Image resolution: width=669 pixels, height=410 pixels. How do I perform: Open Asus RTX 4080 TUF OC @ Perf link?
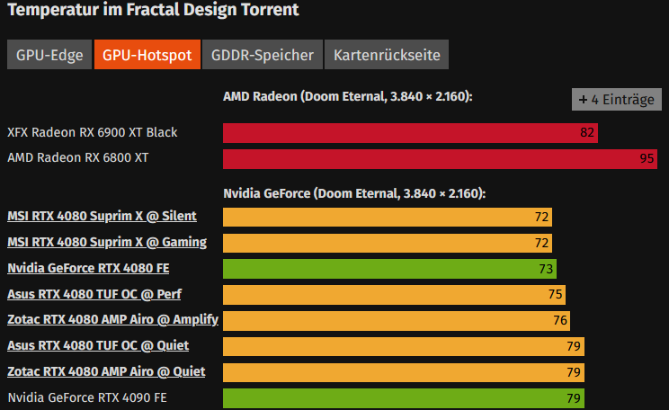coord(94,294)
